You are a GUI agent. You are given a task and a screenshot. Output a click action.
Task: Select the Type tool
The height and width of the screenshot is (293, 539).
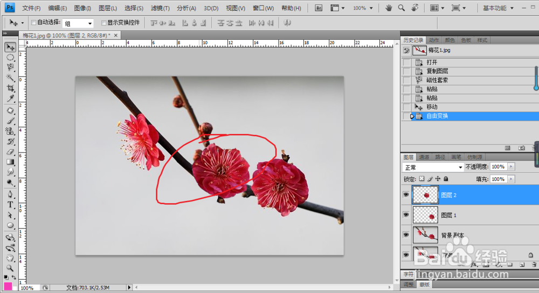pos(10,205)
